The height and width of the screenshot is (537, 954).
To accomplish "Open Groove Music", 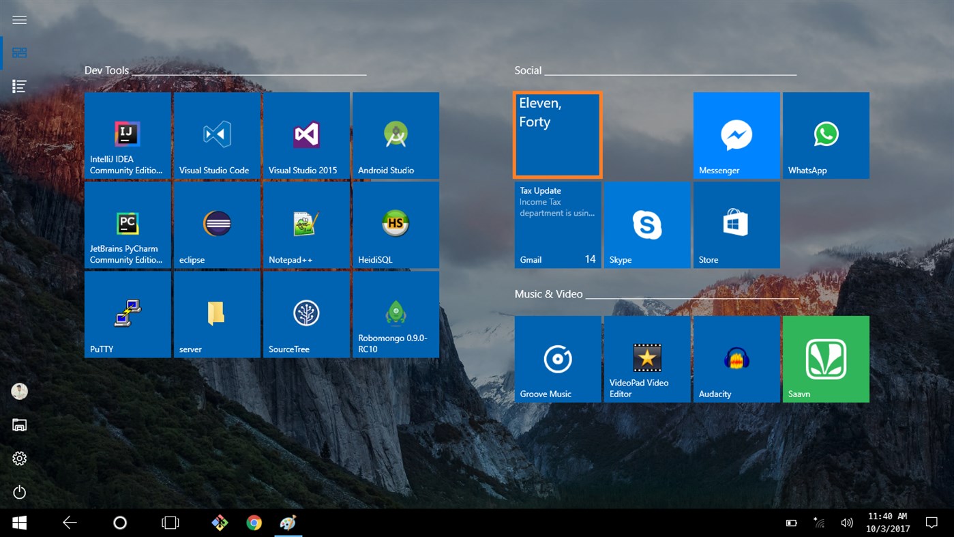I will point(557,358).
